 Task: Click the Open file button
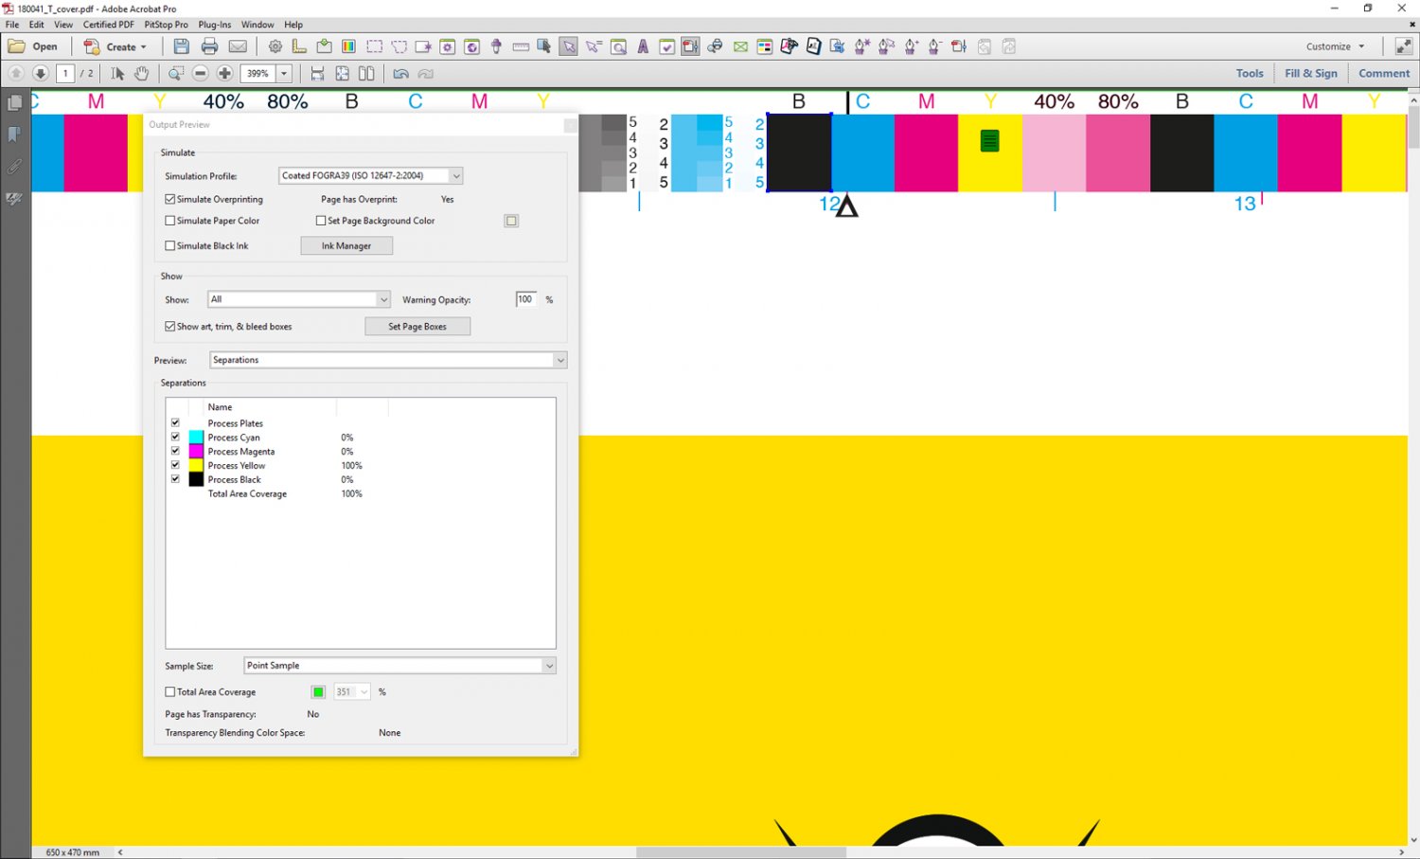(33, 46)
